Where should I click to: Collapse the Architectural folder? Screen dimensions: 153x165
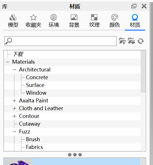coord(14,70)
